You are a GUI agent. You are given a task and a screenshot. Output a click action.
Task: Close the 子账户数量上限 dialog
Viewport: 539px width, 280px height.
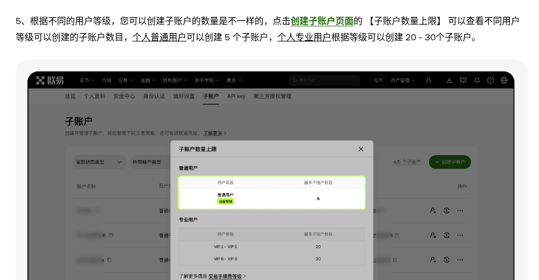point(361,149)
